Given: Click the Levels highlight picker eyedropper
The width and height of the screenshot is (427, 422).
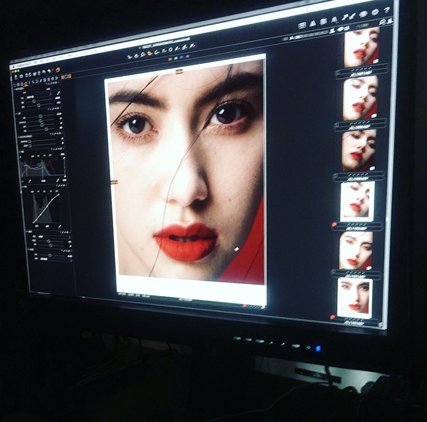Looking at the screenshot, I should tap(58, 180).
